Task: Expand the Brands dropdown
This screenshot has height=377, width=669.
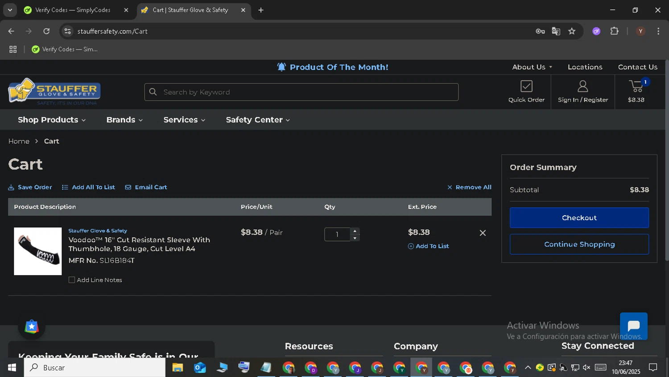Action: [x=124, y=120]
